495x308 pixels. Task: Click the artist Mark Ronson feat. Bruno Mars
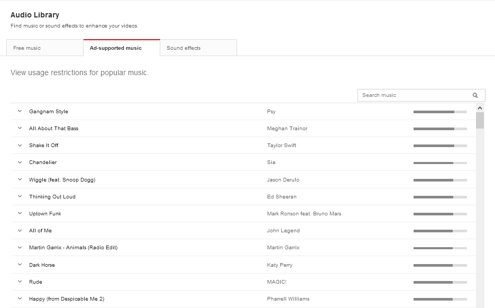coord(304,214)
